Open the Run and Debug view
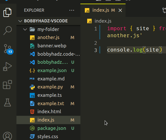Viewport: 166px width, 140px height. pyautogui.click(x=7, y=67)
